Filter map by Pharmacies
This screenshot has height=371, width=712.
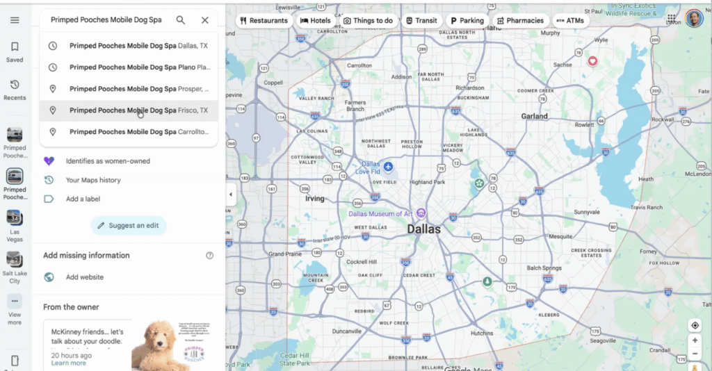[519, 21]
